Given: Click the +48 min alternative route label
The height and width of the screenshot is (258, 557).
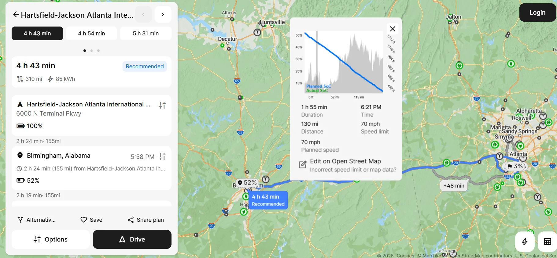Looking at the screenshot, I should point(454,185).
